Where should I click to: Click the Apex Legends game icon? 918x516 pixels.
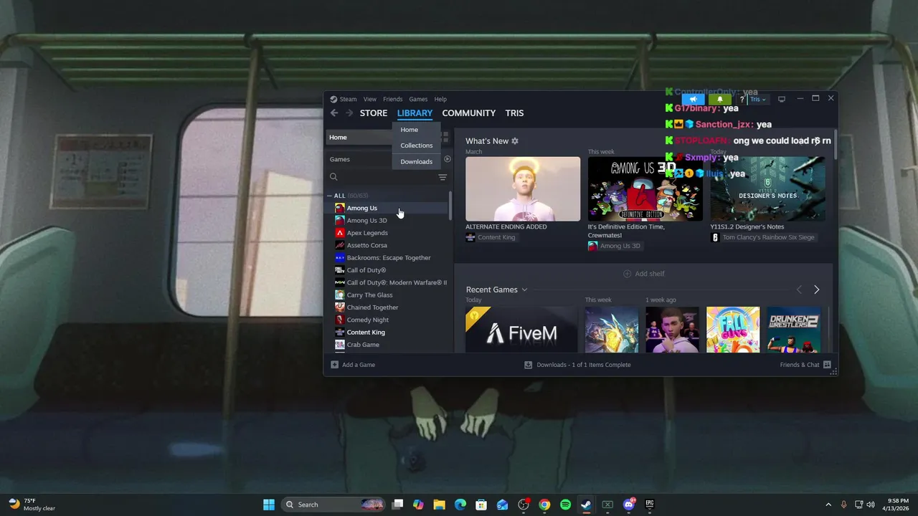tap(340, 233)
